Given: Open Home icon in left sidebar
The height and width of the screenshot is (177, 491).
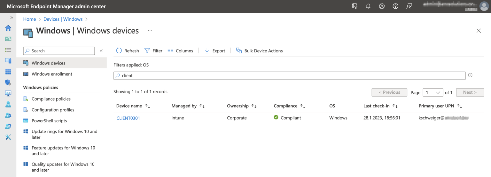Looking at the screenshot, I should coord(8,28).
